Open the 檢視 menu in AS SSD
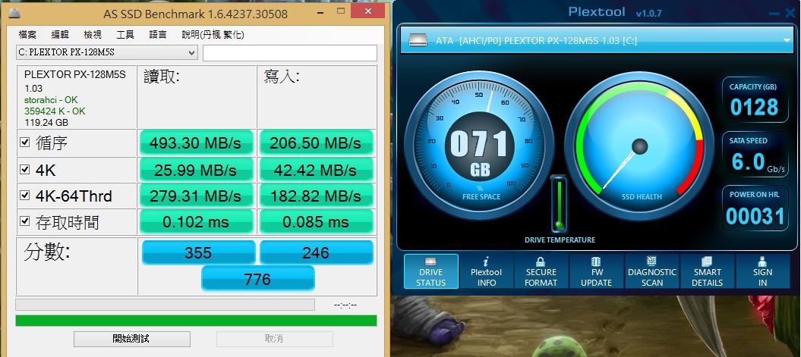801x357 pixels. 93,35
